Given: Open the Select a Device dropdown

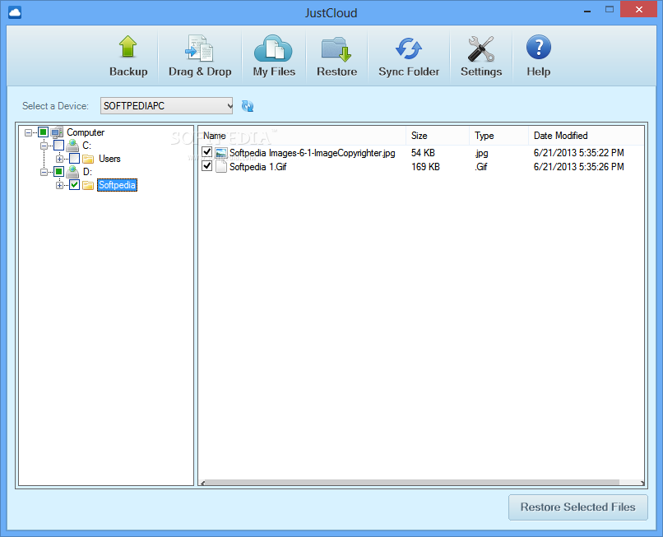Looking at the screenshot, I should [167, 106].
